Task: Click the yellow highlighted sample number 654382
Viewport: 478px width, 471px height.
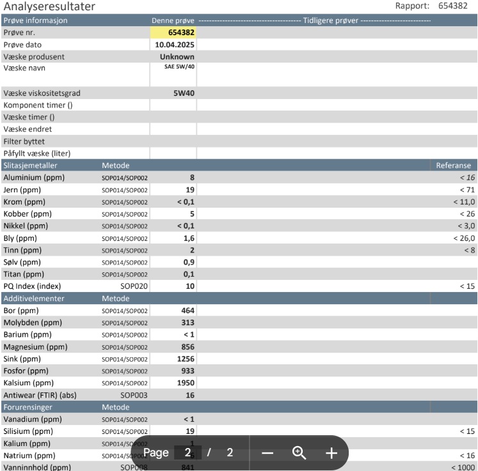Action: [173, 33]
